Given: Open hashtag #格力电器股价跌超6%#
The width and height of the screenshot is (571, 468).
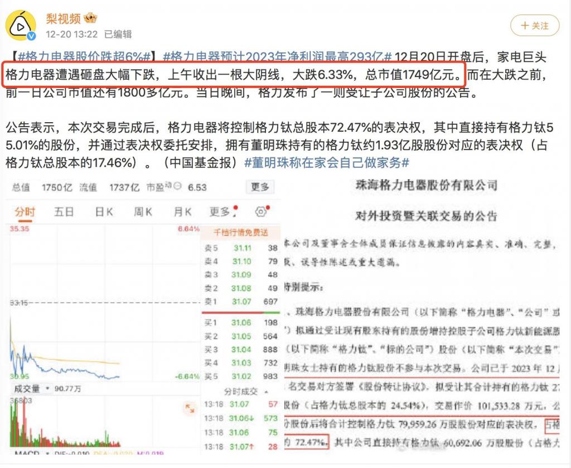Looking at the screenshot, I should (84, 56).
